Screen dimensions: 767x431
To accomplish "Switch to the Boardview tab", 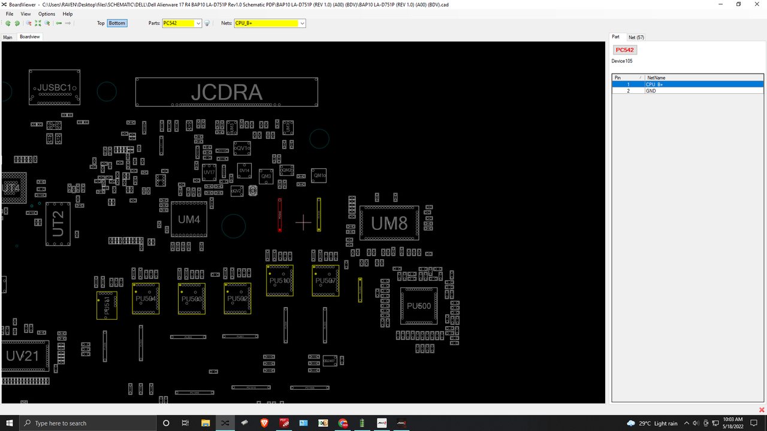I will [30, 37].
